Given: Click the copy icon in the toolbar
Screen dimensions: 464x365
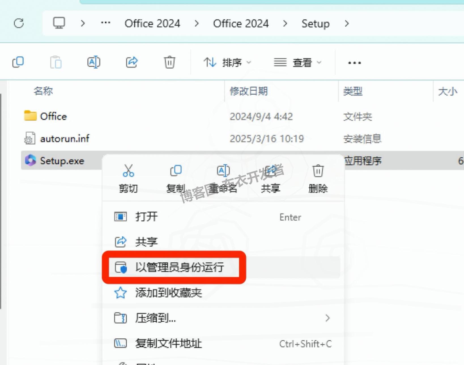Looking at the screenshot, I should [x=18, y=62].
